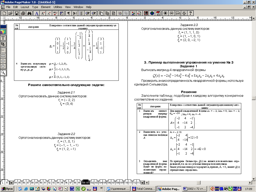Image resolution: width=256 pixels, height=192 pixels.
Task: Select the Cropping tool in toolbox
Action: (x=3, y=44)
